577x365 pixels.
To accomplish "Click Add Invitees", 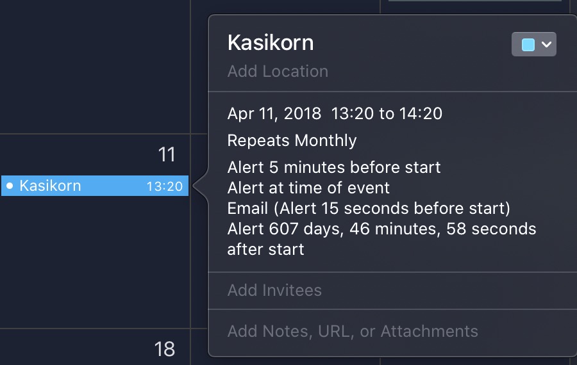I will click(x=274, y=290).
